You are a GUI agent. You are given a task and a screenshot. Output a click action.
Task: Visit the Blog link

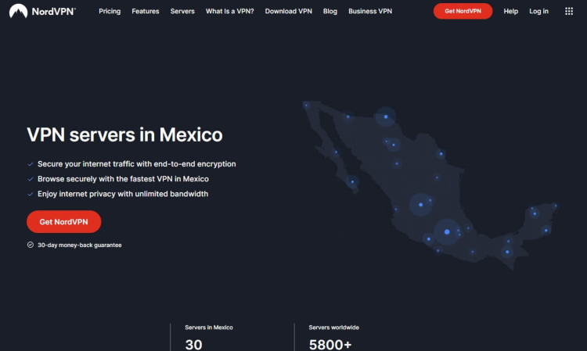pos(330,11)
